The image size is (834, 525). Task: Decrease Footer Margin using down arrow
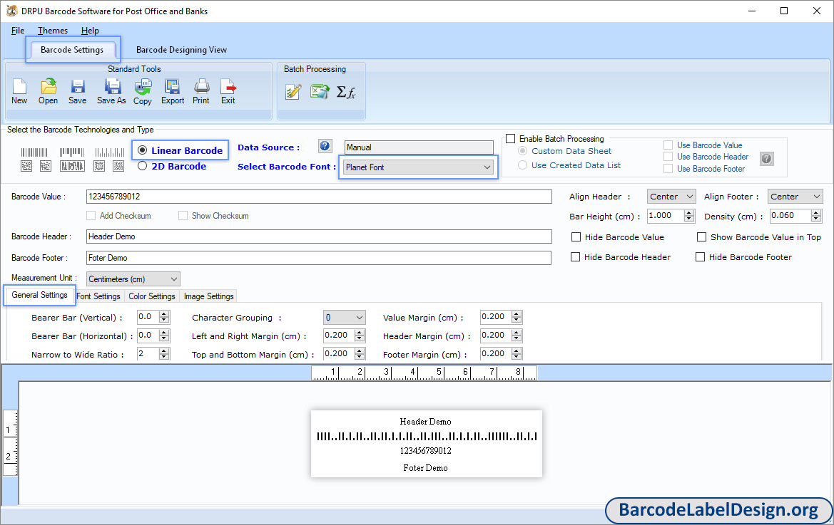(517, 358)
